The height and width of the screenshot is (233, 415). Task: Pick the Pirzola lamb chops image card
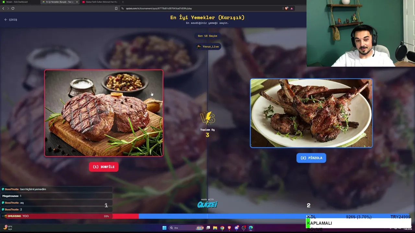(311, 113)
